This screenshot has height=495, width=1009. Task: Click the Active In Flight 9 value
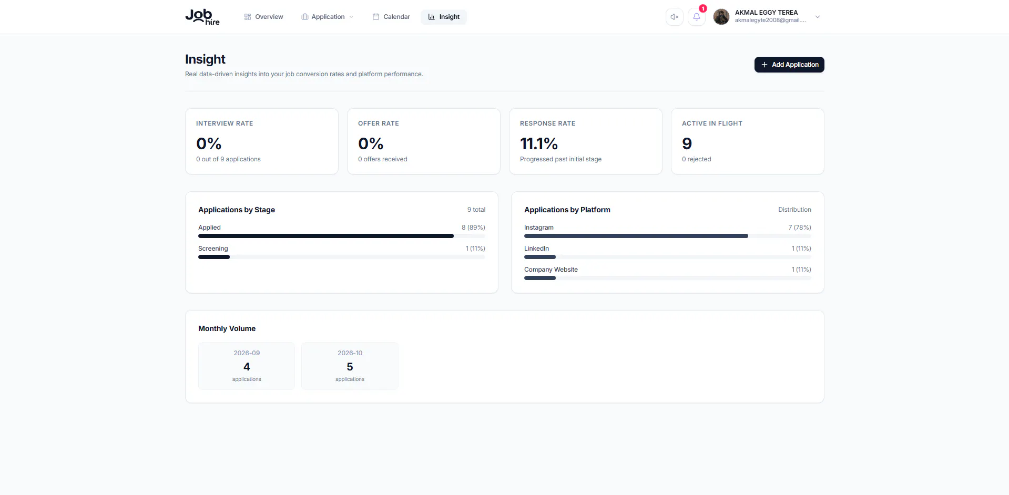[x=687, y=143]
